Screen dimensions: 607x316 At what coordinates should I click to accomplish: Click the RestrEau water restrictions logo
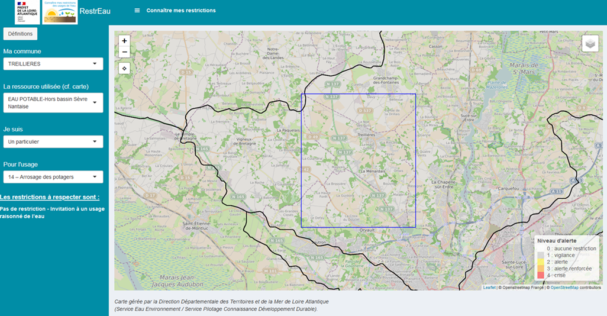coord(60,12)
